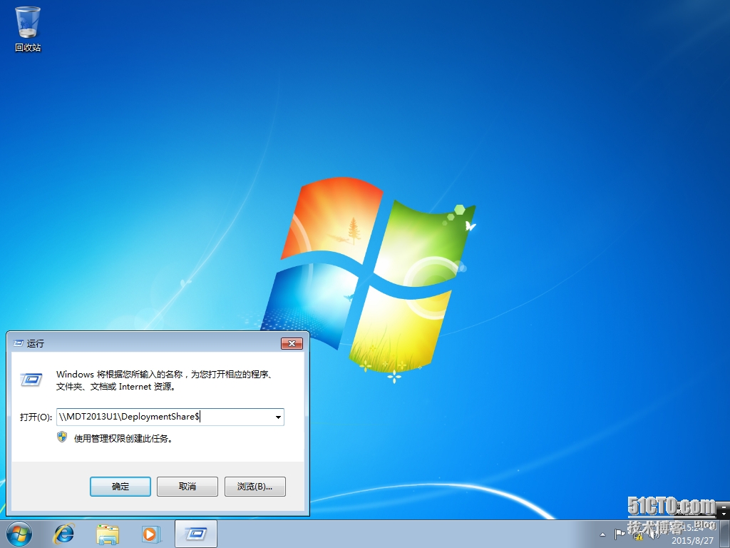Expand the Open combo box dropdown arrow

click(x=278, y=417)
